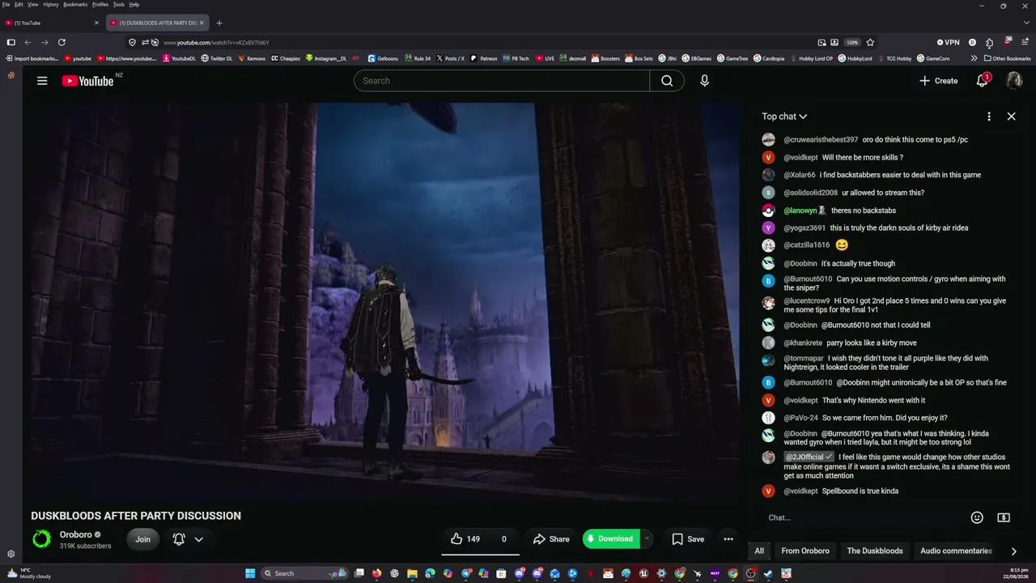
Task: Open the browser application menu
Action: click(x=1024, y=42)
